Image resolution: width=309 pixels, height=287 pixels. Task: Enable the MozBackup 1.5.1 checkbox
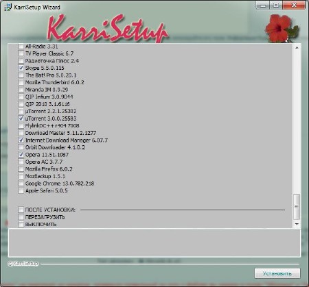coord(21,176)
